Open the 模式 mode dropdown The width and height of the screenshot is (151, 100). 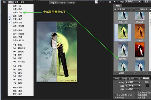(133, 2)
